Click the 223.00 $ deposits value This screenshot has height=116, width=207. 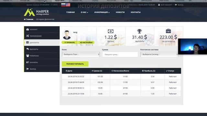coord(168,37)
